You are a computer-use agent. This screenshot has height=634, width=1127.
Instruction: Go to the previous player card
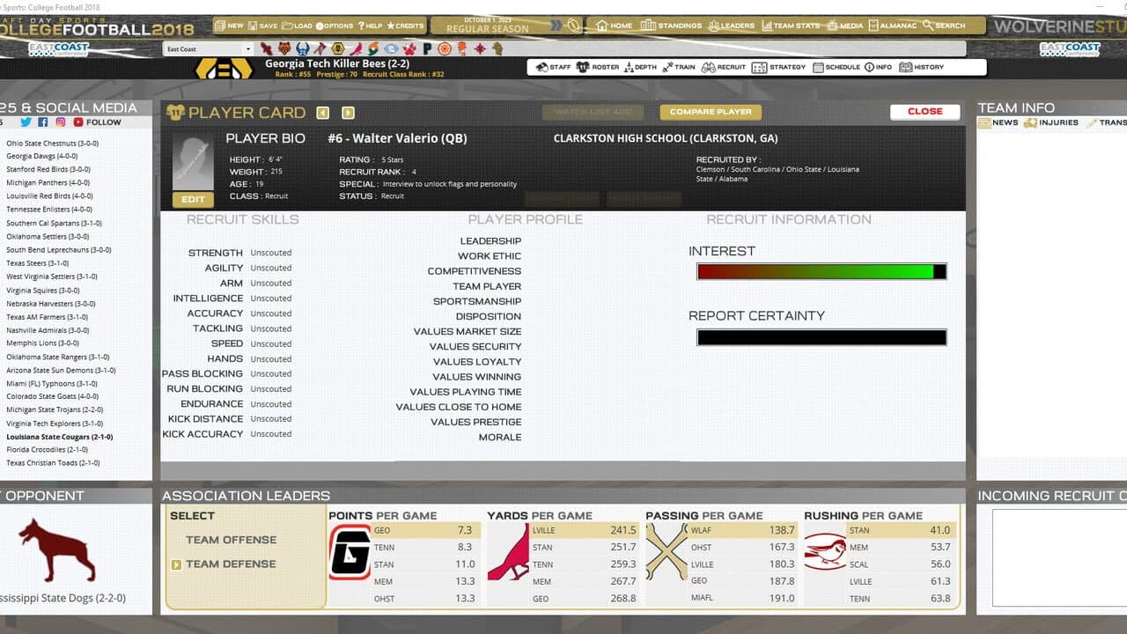pos(323,113)
